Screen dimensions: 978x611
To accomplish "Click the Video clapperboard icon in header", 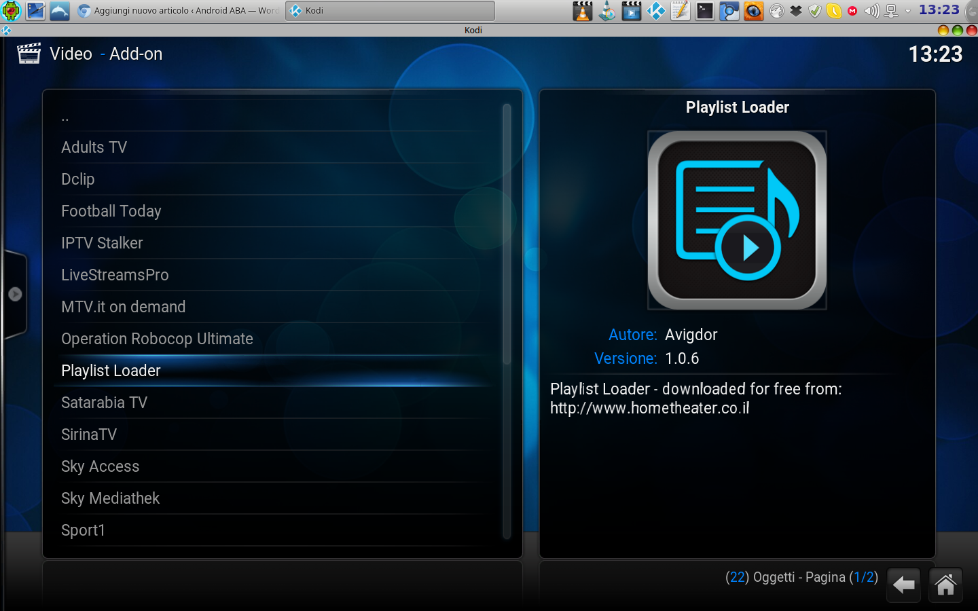I will (29, 54).
